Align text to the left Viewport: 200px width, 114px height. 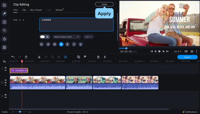(x=42, y=44)
